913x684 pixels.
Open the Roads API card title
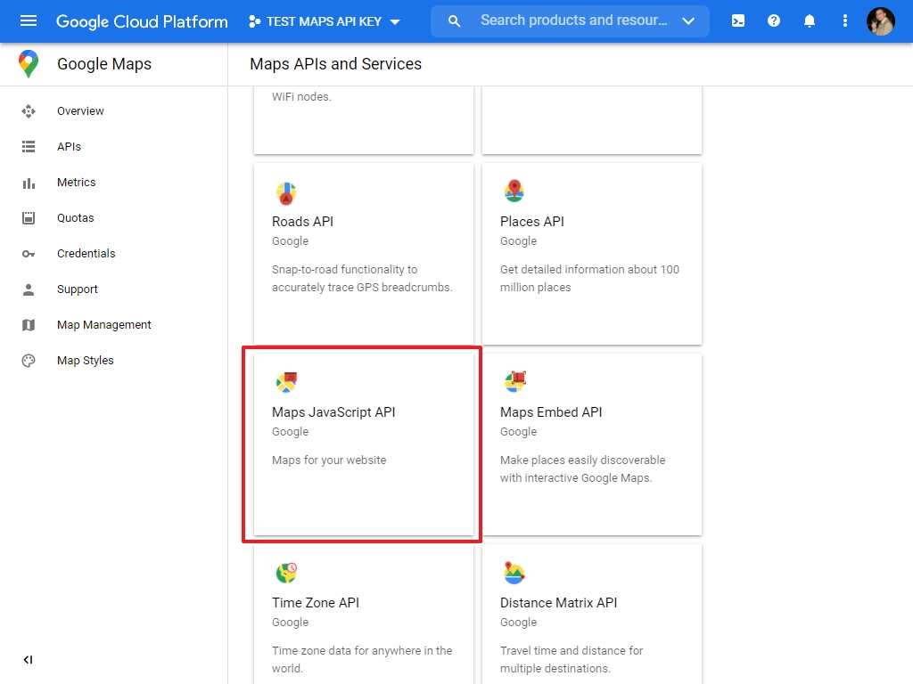tap(302, 222)
